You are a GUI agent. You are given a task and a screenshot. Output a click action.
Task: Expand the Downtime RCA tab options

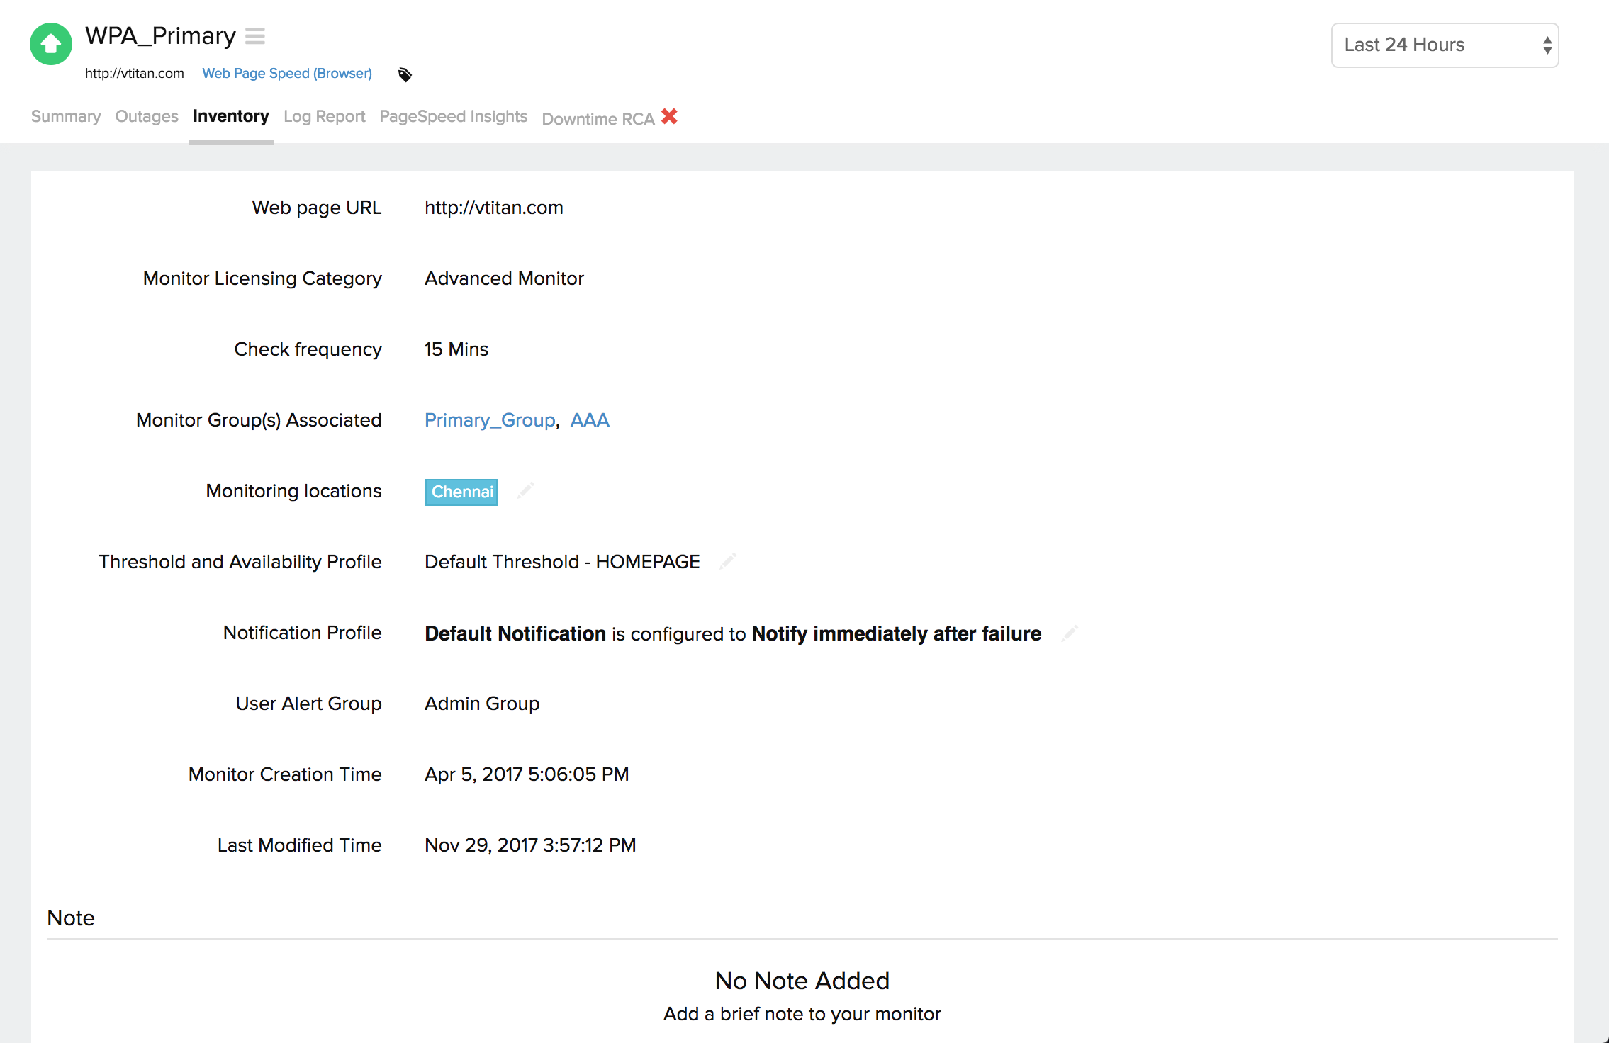coord(599,118)
